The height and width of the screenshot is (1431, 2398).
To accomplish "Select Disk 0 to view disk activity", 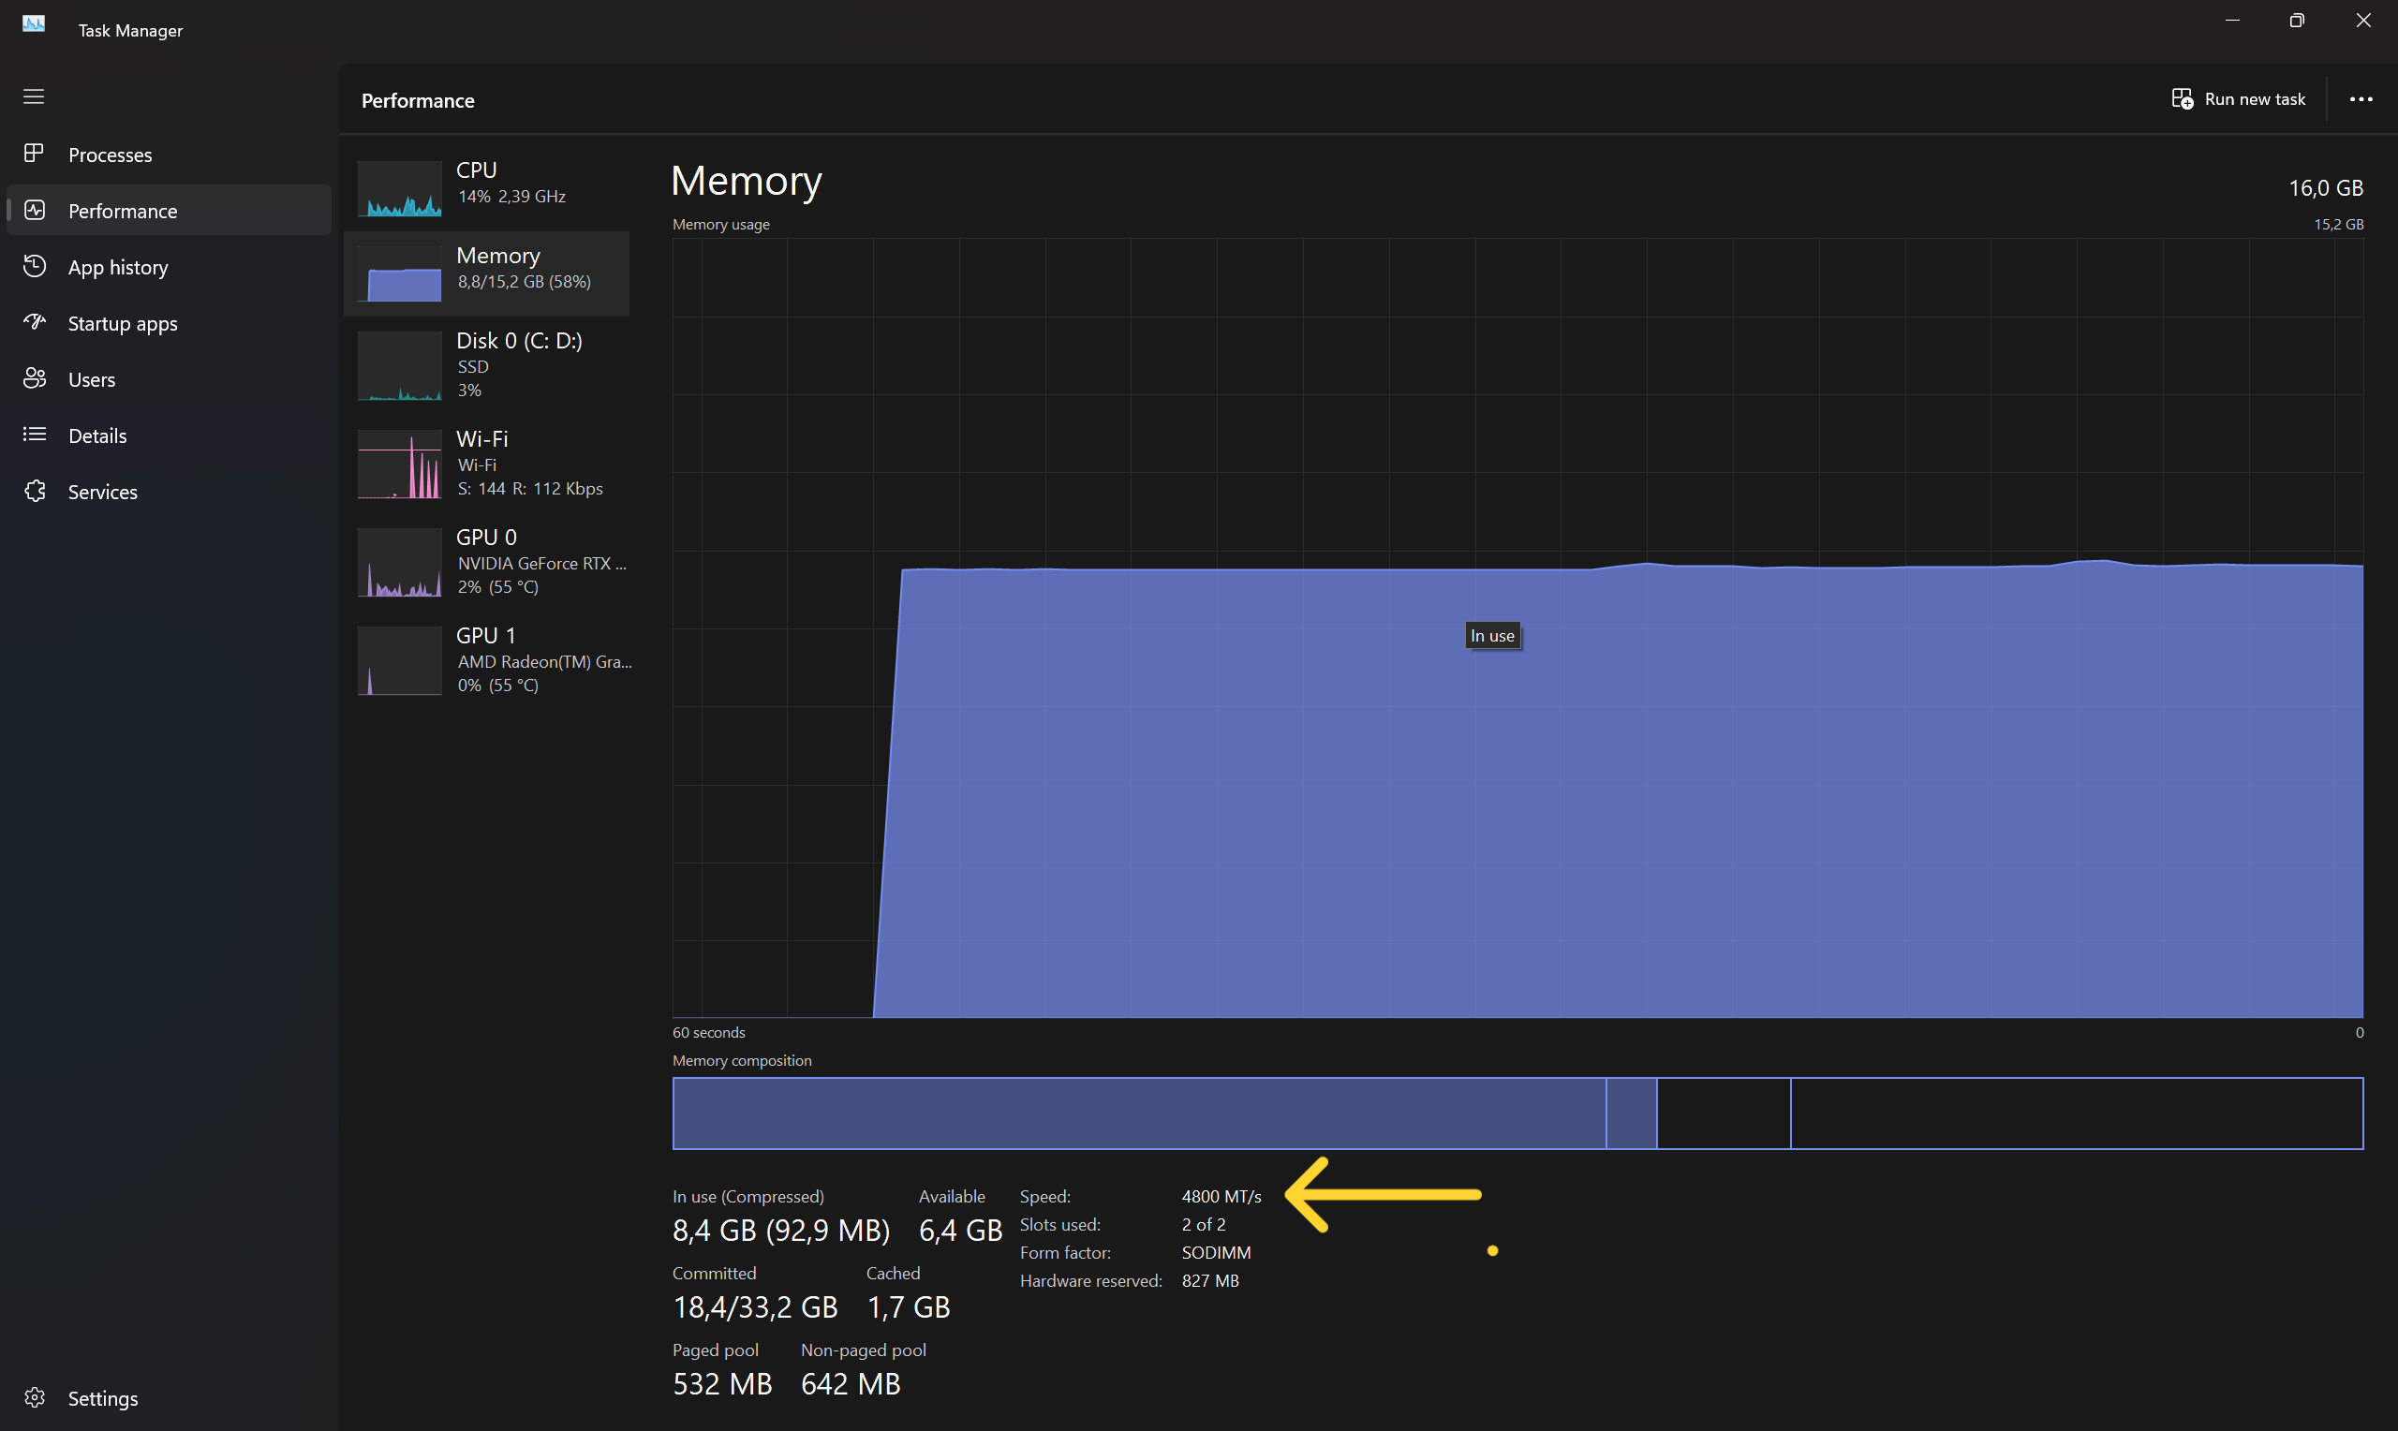I will (x=487, y=364).
